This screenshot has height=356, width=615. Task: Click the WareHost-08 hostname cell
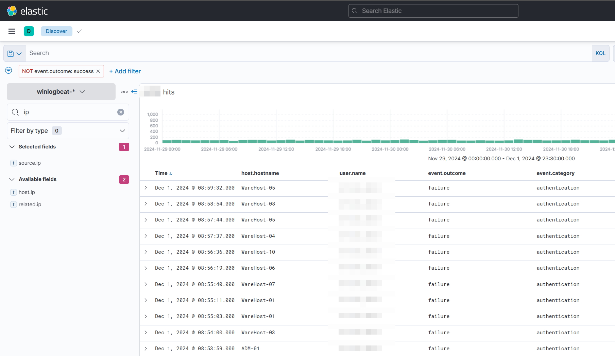pos(258,204)
